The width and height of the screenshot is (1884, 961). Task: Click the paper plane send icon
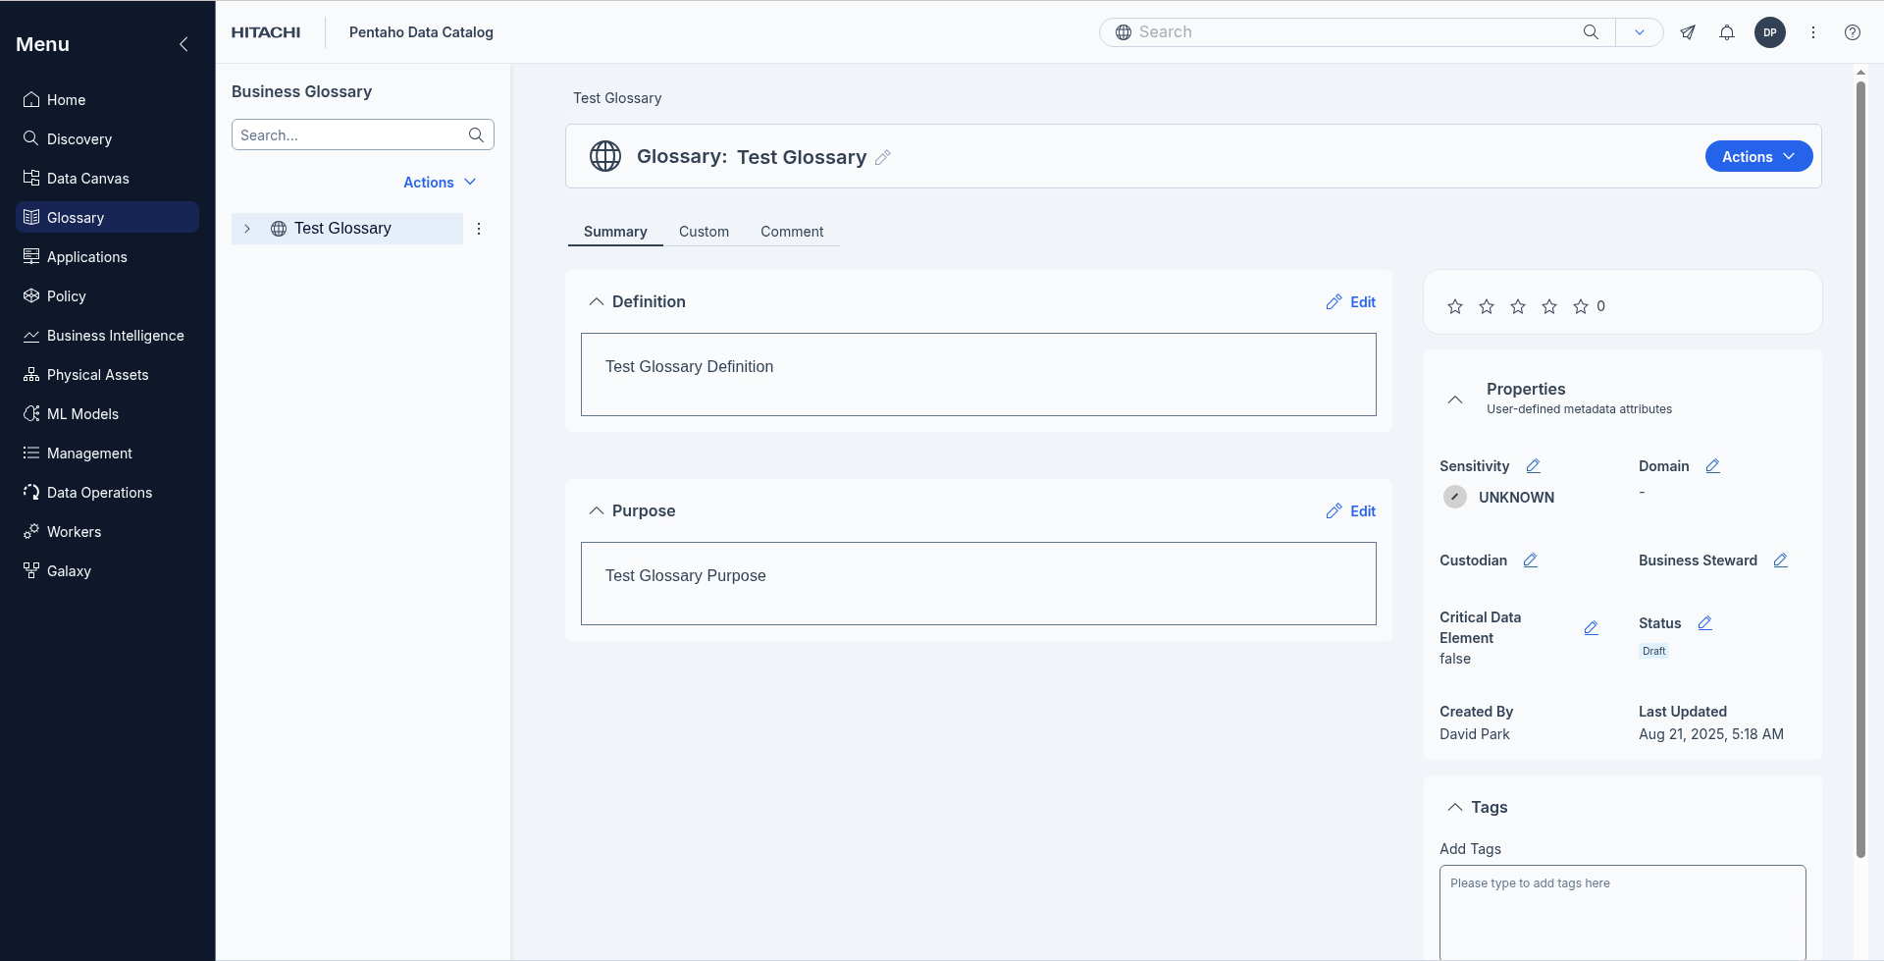[x=1687, y=32]
